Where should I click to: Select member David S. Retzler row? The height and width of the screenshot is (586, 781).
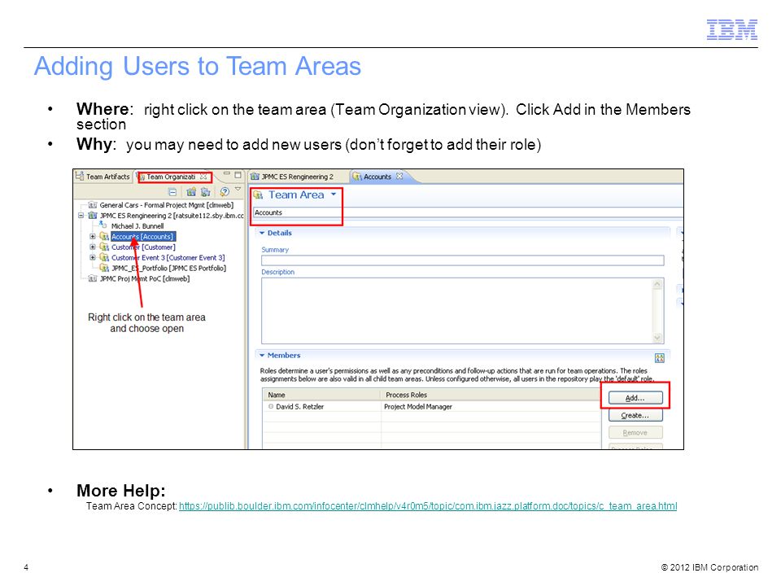[431, 407]
